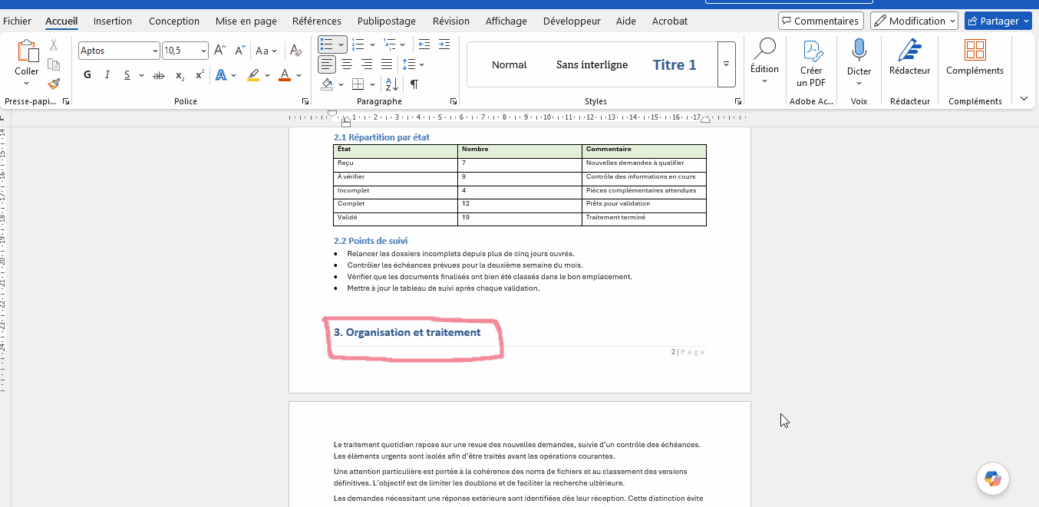
Task: Open the Aptos font name dropdown
Action: point(154,51)
